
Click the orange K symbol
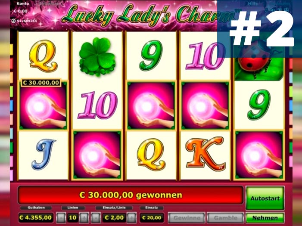pos(205,153)
